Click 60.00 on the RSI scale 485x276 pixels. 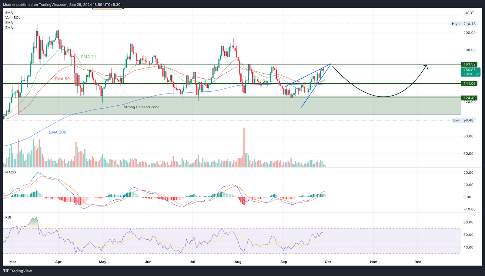tap(468, 235)
